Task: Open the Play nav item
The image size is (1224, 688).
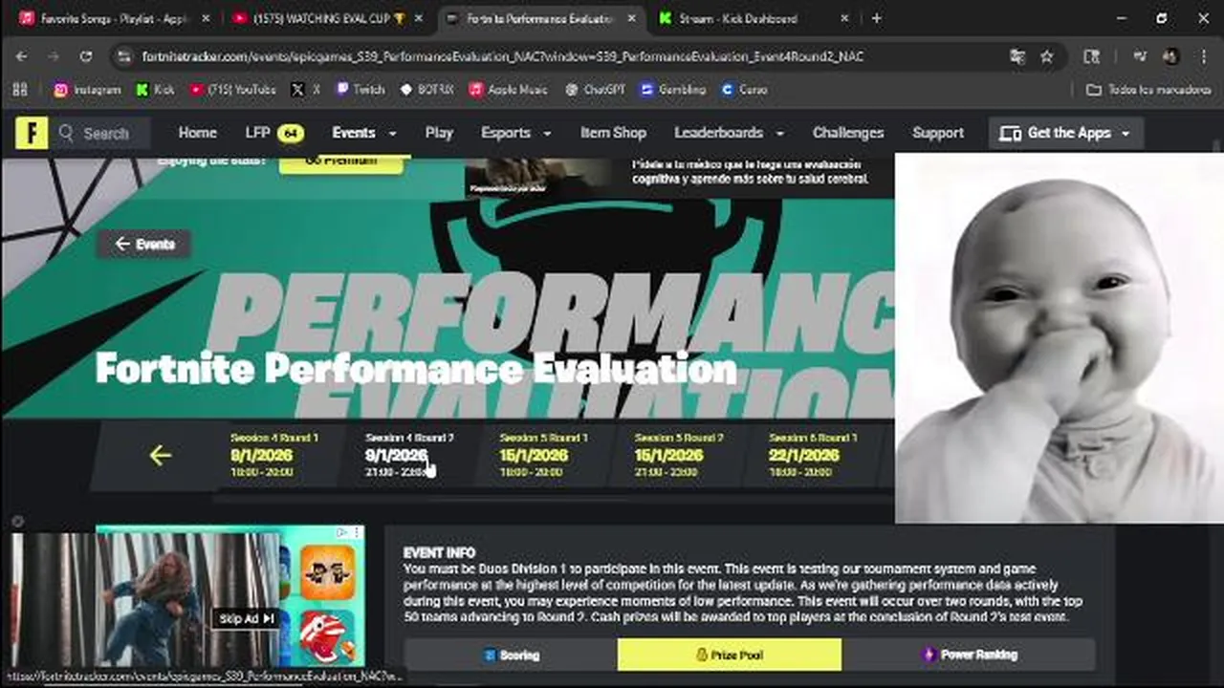Action: [x=439, y=133]
